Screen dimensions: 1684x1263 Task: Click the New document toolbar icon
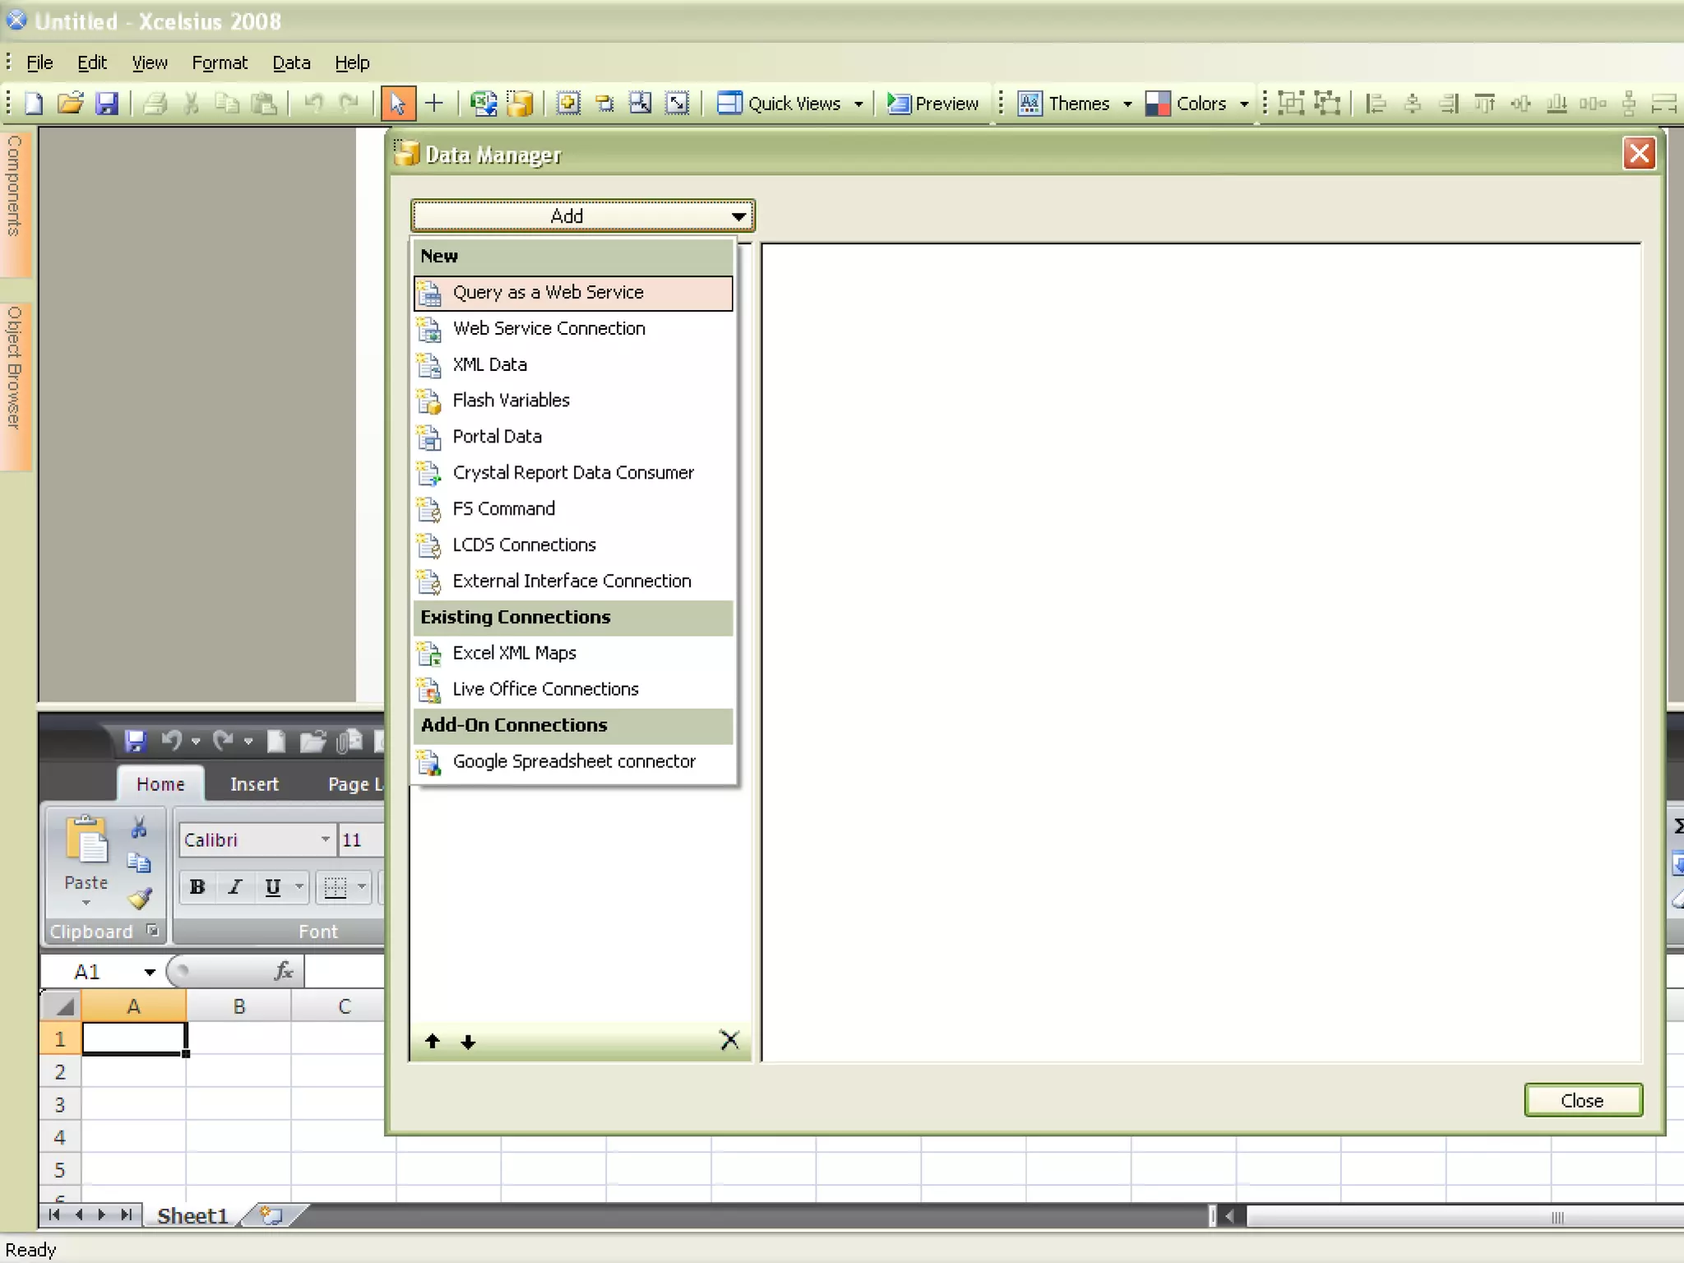35,104
